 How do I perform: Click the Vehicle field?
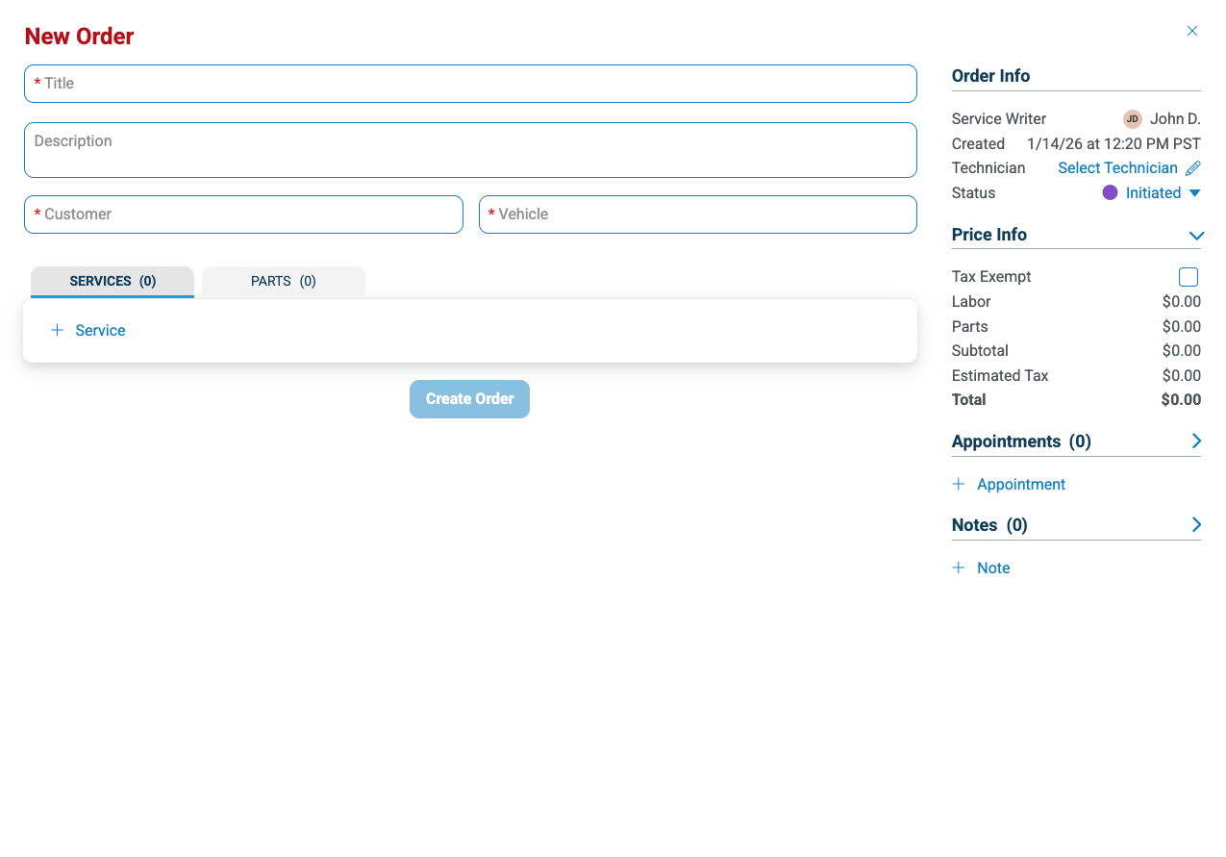(697, 214)
